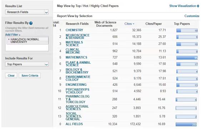Open the PHARMACOLOGY & TOXICOLOGY field
The height and width of the screenshot is (129, 201).
click(77, 99)
